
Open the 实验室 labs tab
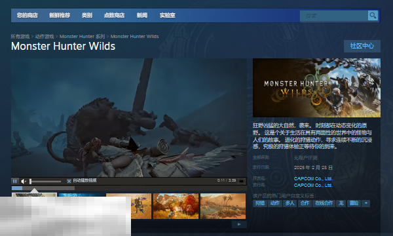coord(167,15)
